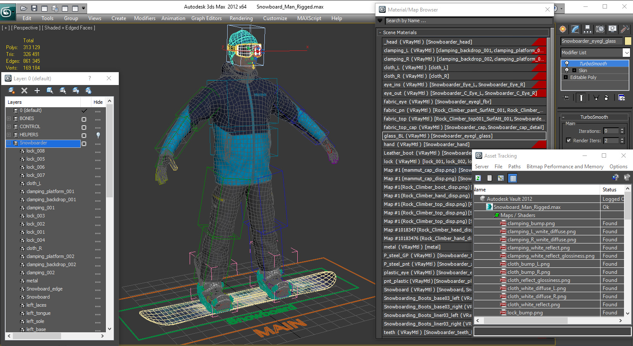This screenshot has width=633, height=346.
Task: Expand the BONES layer tree node
Action: (x=9, y=119)
